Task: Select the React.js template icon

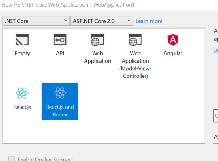Action: click(x=22, y=93)
